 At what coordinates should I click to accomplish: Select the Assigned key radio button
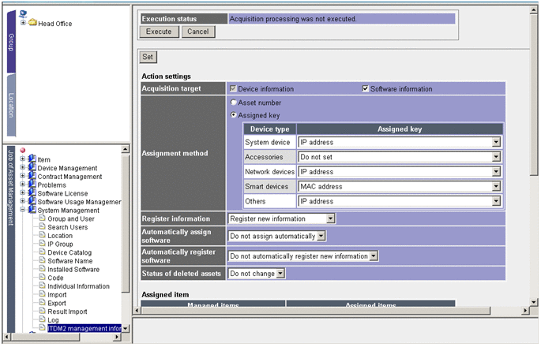tap(233, 114)
